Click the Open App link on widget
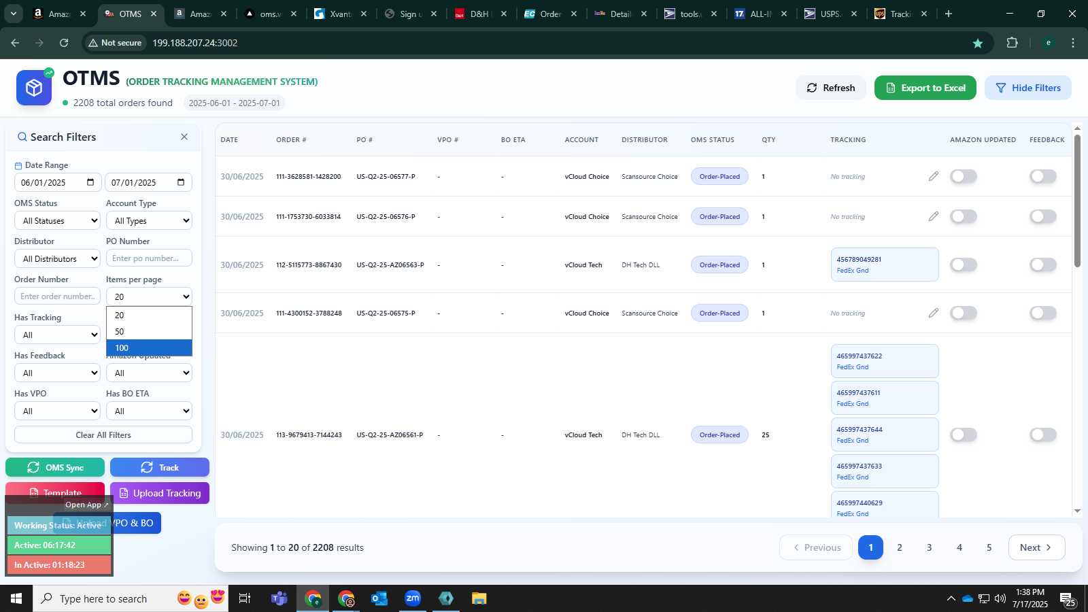This screenshot has height=612, width=1088. 86,505
